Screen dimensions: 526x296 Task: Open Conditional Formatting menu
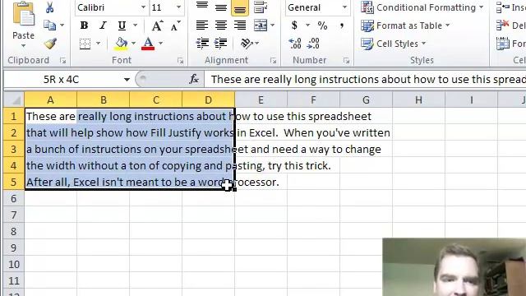tap(422, 7)
